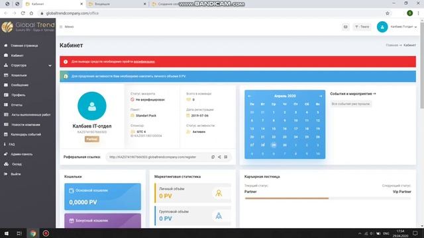Click the Склад boxes icon
The height and width of the screenshot is (238, 424).
[x=6, y=164]
